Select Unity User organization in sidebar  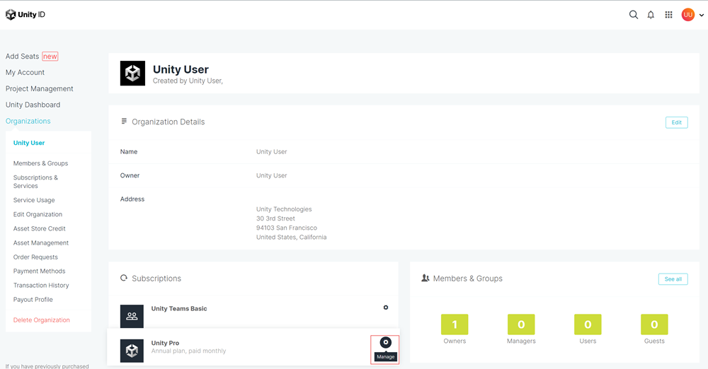(x=29, y=143)
